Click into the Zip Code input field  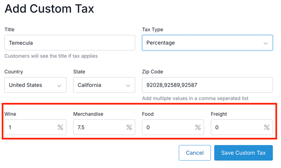[x=207, y=85]
